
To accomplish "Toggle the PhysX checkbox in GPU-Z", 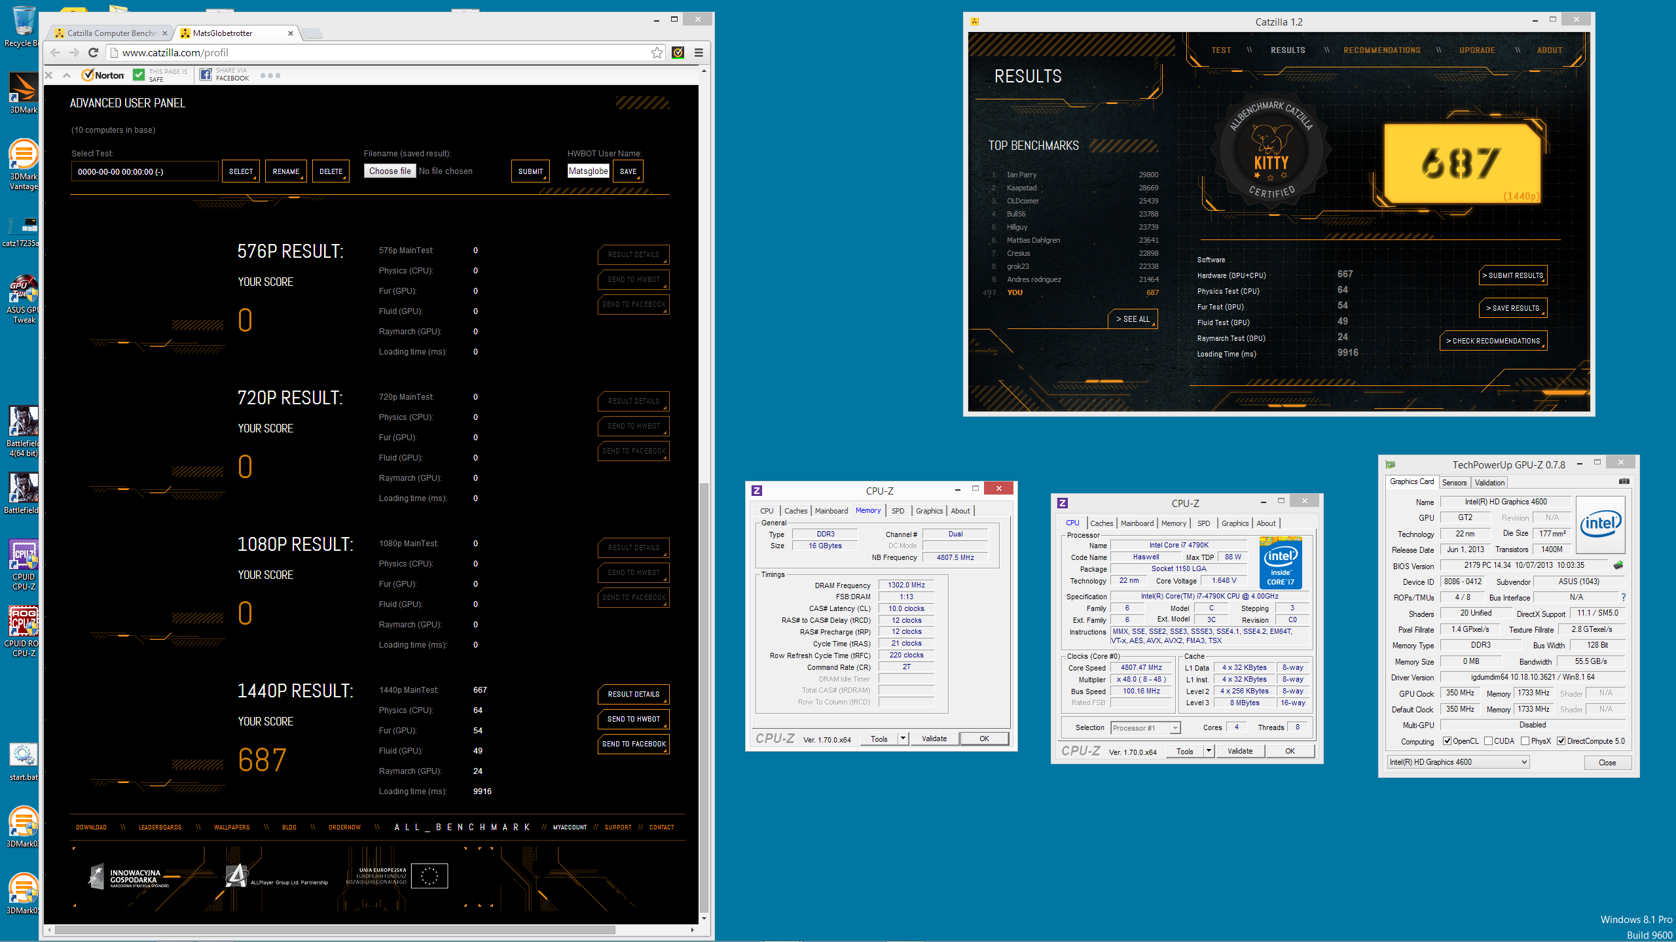I will 1525,741.
